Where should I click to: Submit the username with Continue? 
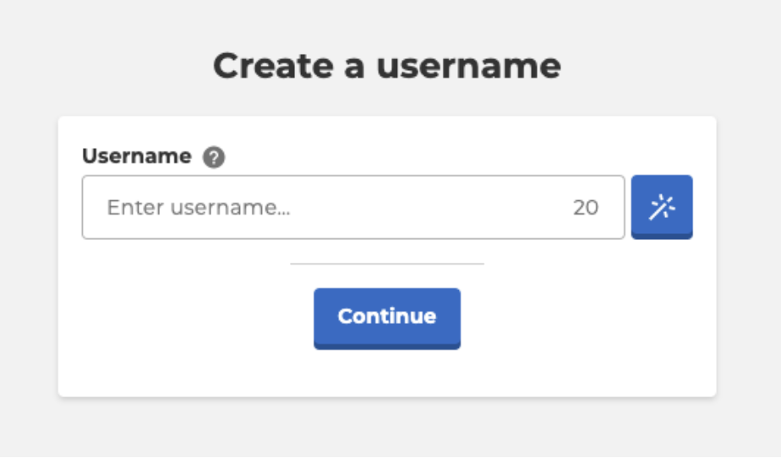387,319
